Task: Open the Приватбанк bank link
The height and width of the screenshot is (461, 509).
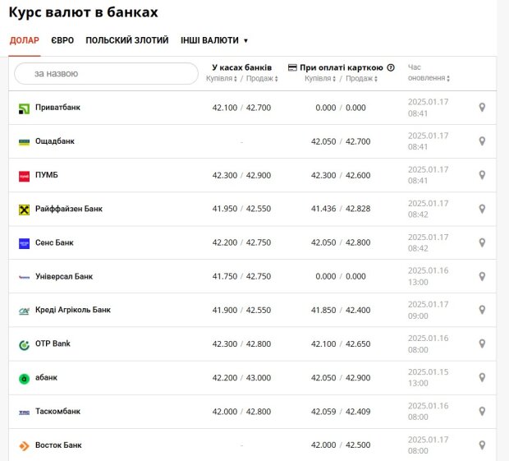Action: 57,108
